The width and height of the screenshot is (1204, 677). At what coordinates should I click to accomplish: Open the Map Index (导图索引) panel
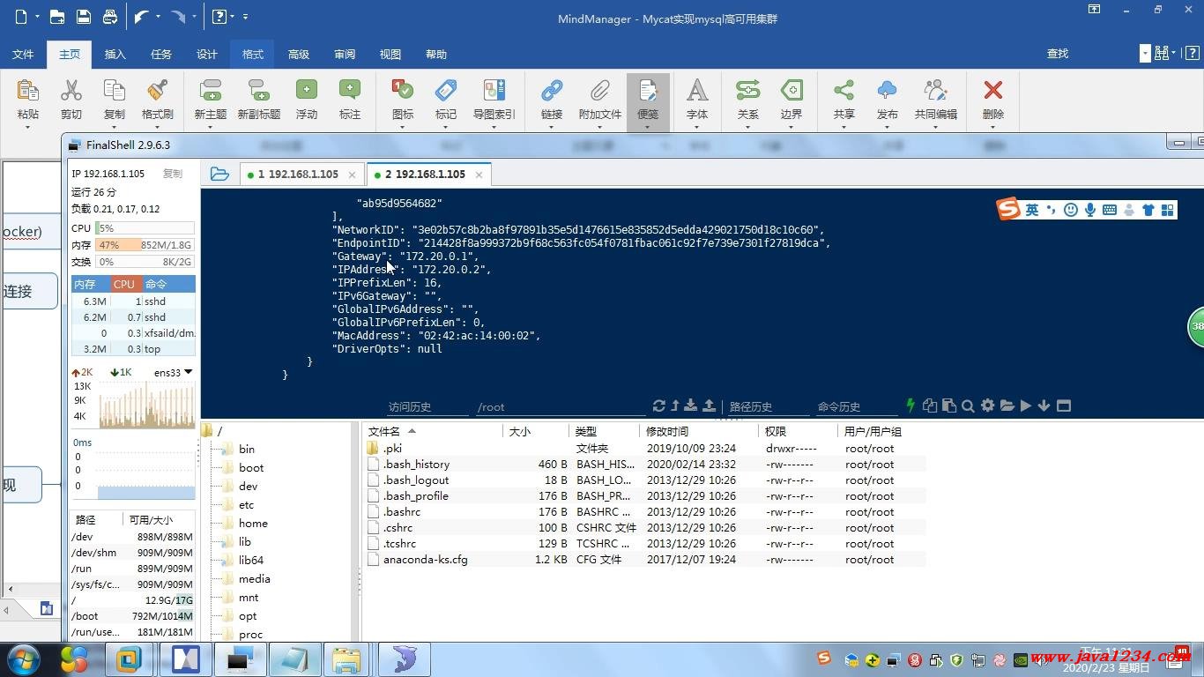(x=494, y=90)
